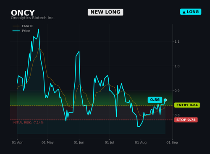Click the 01 Sep axis label
Image resolution: width=210 pixels, height=154 pixels.
172,142
